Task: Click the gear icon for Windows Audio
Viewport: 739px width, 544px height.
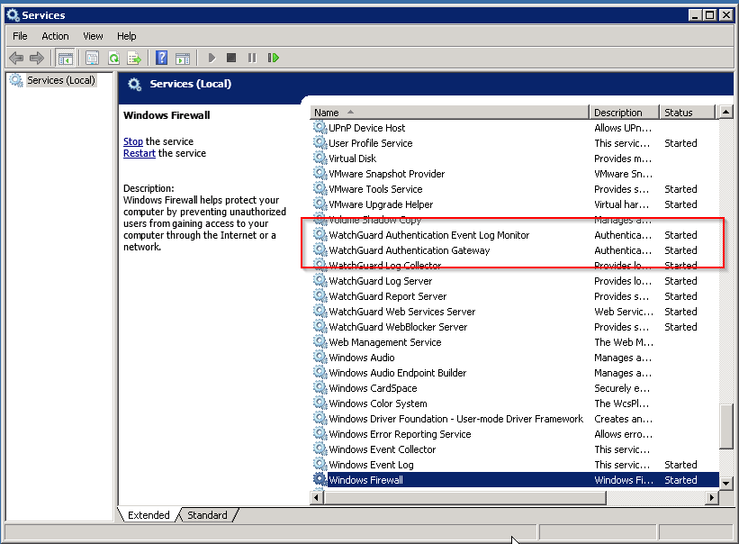Action: pyautogui.click(x=320, y=357)
